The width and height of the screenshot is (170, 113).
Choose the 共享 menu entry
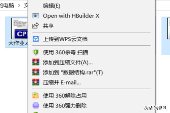[x=92, y=26]
